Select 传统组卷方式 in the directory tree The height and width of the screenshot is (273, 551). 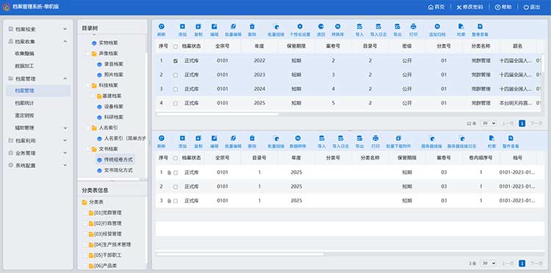click(x=118, y=160)
